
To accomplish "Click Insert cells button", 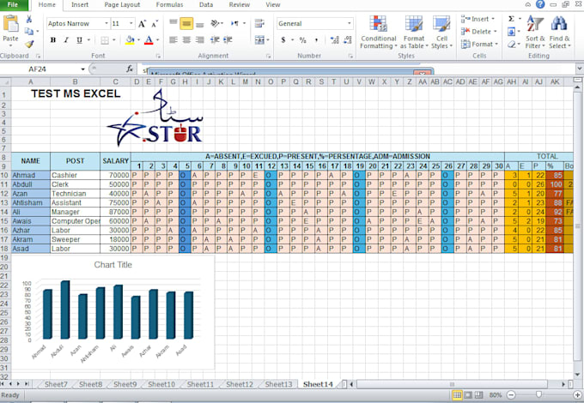I will click(478, 19).
